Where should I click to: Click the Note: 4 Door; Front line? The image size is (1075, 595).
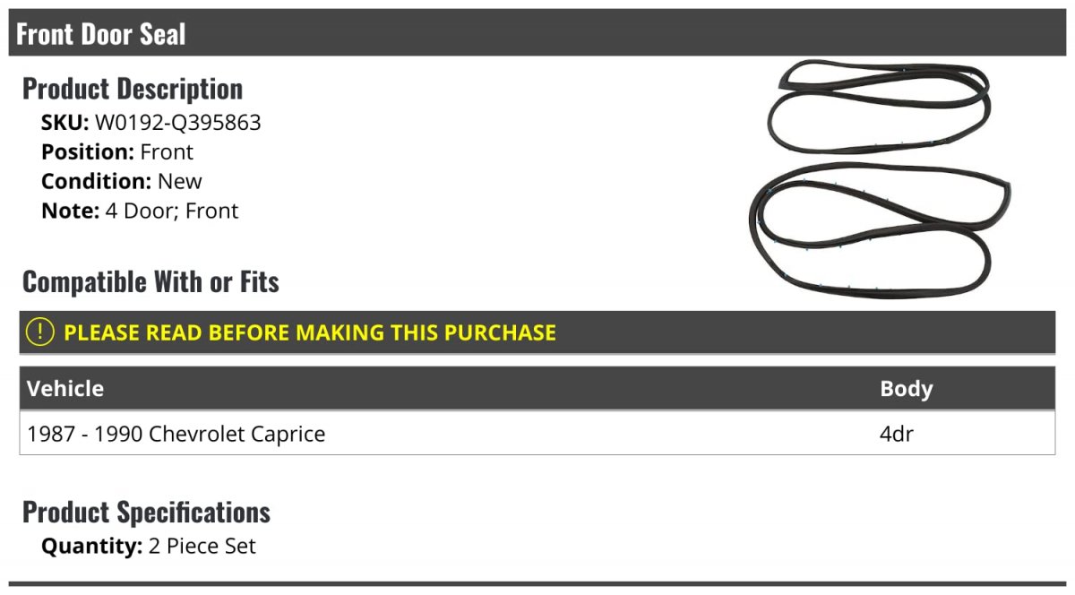pyautogui.click(x=140, y=211)
